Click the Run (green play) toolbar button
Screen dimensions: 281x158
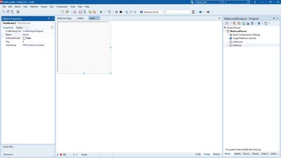pos(101,12)
